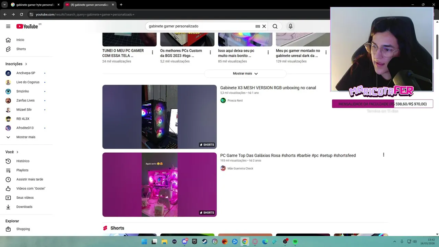Open options for TUNEI O MEU PC video
This screenshot has height=247, width=439.
152,52
